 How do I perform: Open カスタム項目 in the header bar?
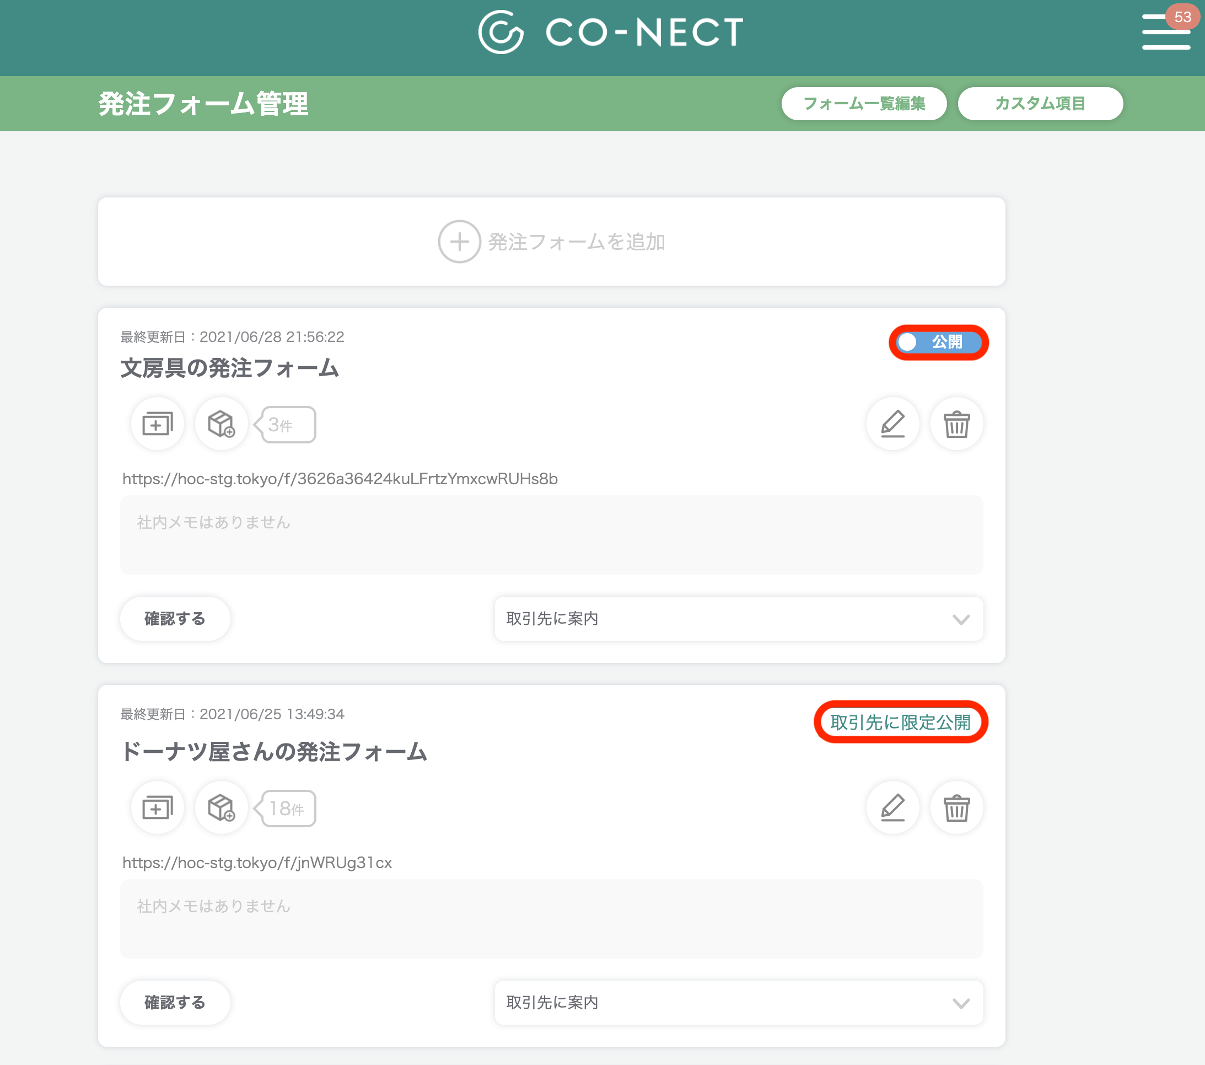pos(1041,104)
